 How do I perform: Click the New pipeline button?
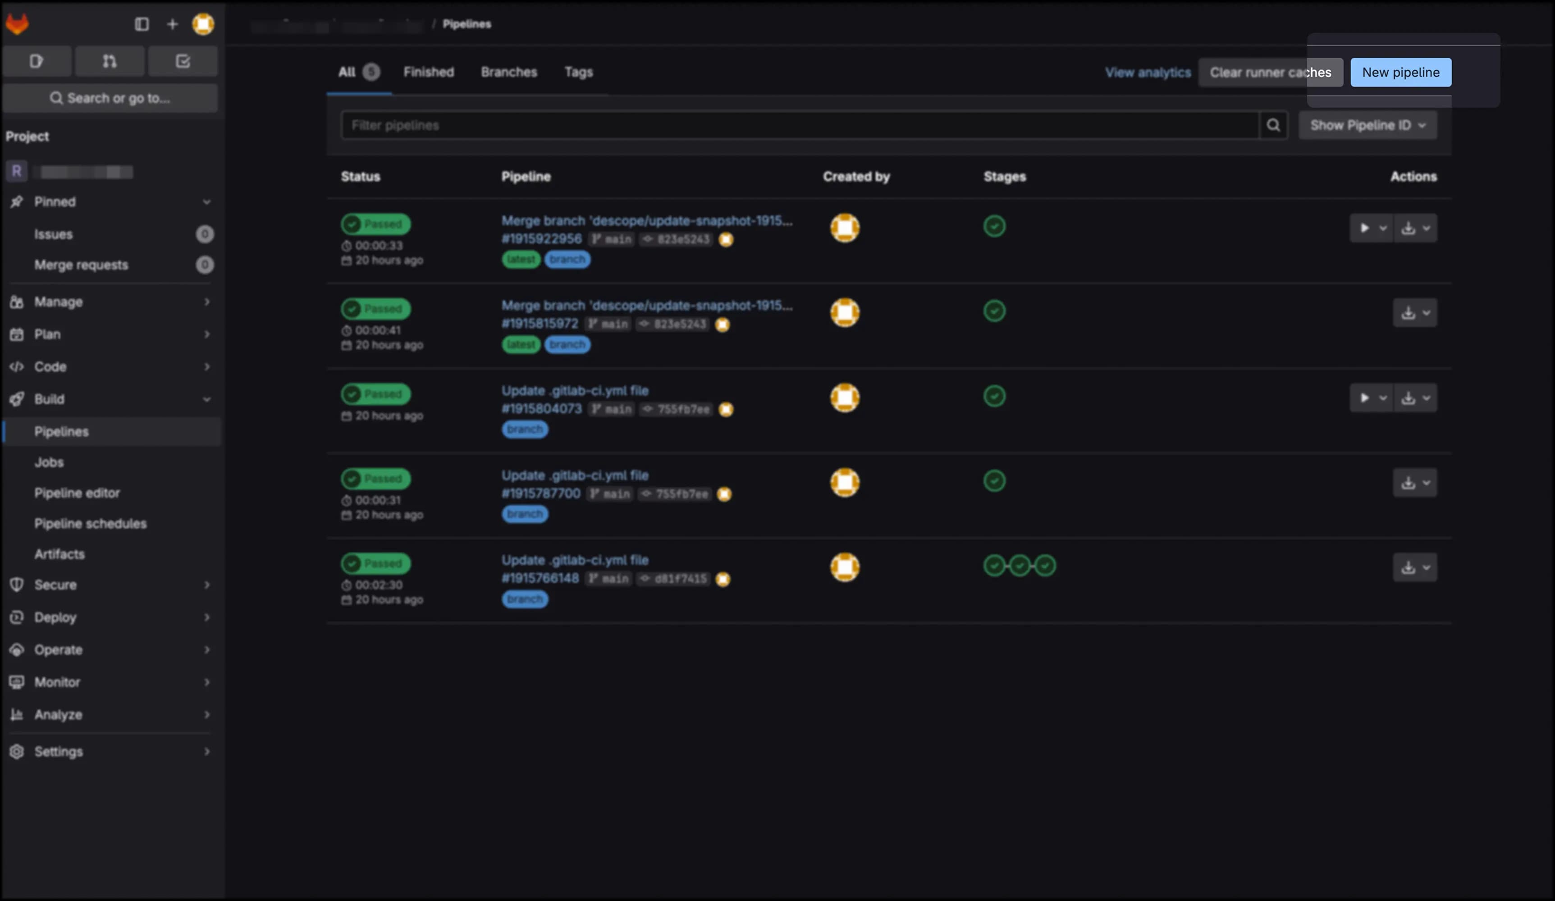click(1400, 72)
